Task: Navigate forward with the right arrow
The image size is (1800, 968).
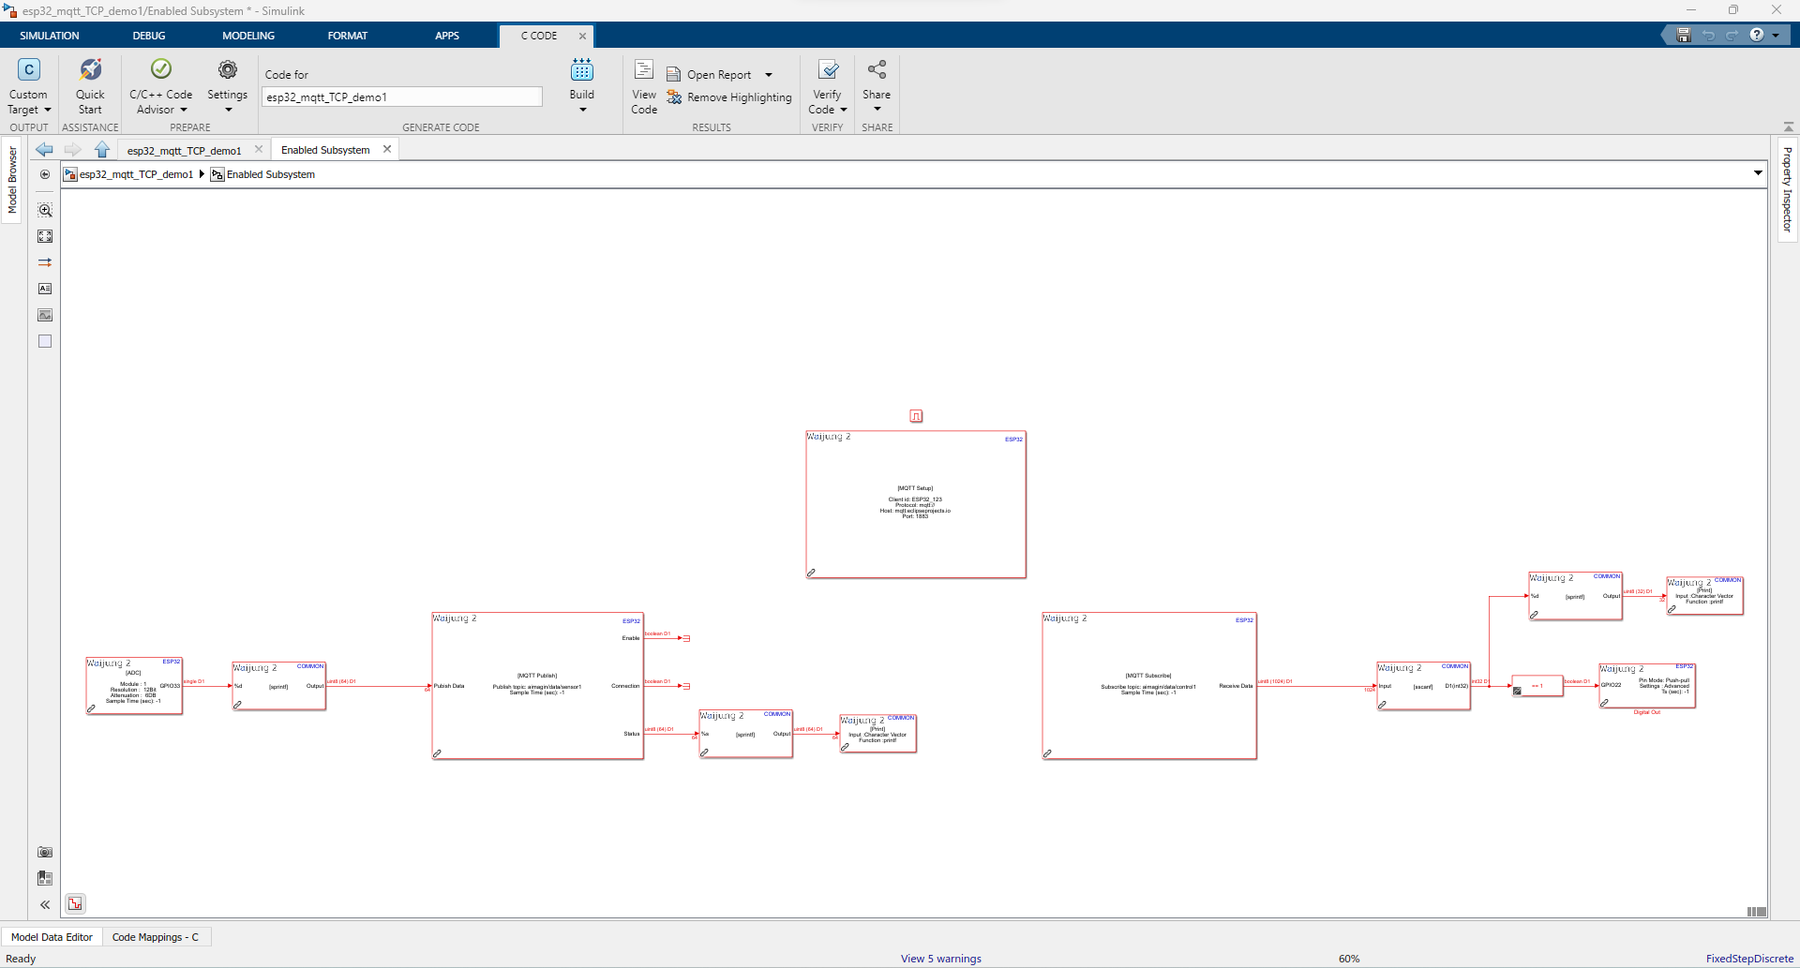Action: coord(72,150)
